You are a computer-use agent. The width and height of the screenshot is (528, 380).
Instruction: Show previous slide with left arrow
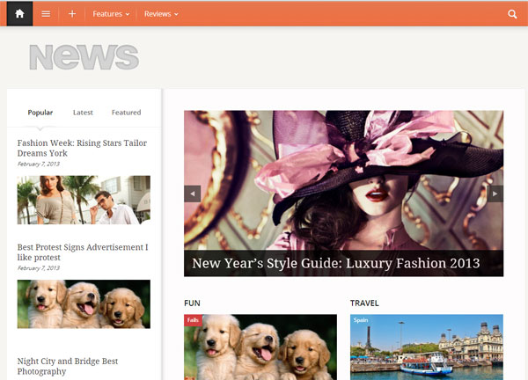[x=192, y=194]
